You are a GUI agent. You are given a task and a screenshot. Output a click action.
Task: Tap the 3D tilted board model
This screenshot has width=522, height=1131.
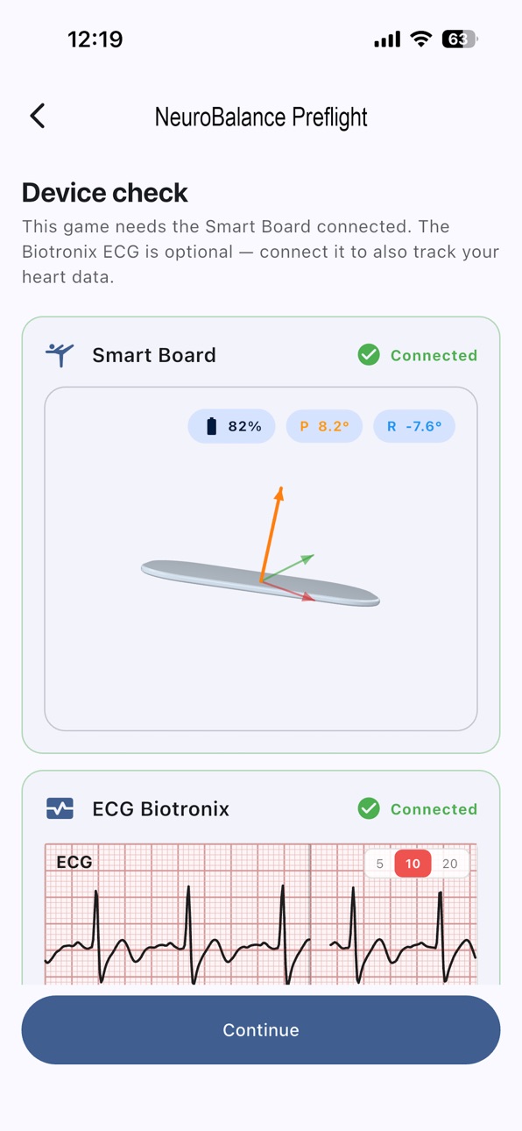260,583
